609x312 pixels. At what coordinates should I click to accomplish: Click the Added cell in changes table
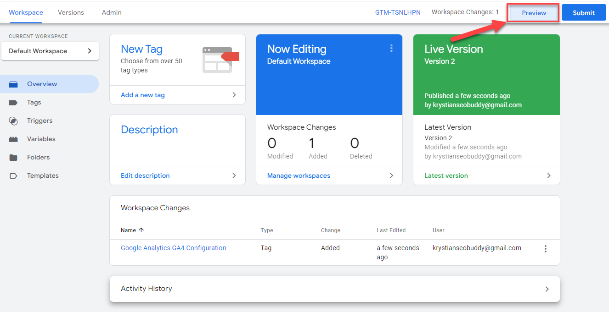point(330,248)
